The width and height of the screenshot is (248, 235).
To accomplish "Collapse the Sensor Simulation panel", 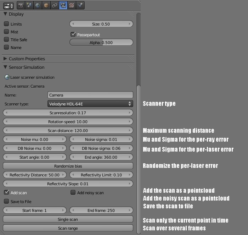I will [x=5, y=67].
